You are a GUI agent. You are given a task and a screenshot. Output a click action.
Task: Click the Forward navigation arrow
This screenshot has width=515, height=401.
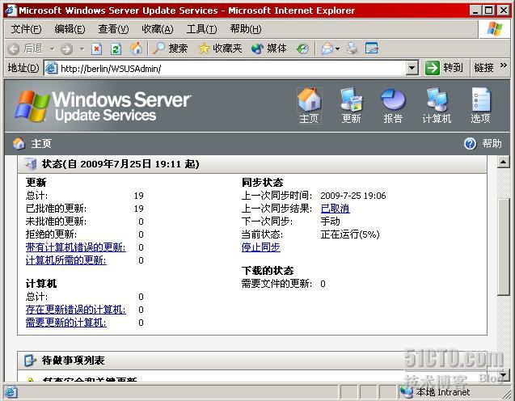coord(66,49)
